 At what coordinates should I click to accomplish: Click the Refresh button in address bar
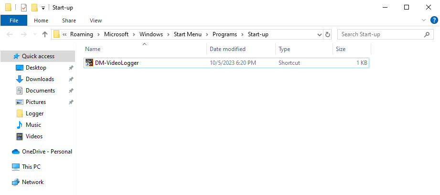tap(328, 34)
